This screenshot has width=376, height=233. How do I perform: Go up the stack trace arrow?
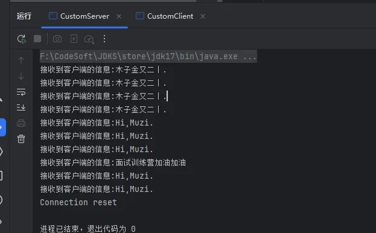click(x=21, y=60)
